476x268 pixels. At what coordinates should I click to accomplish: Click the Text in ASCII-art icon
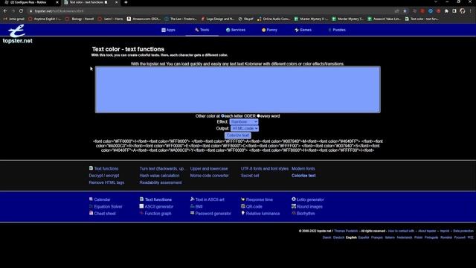[192, 199]
